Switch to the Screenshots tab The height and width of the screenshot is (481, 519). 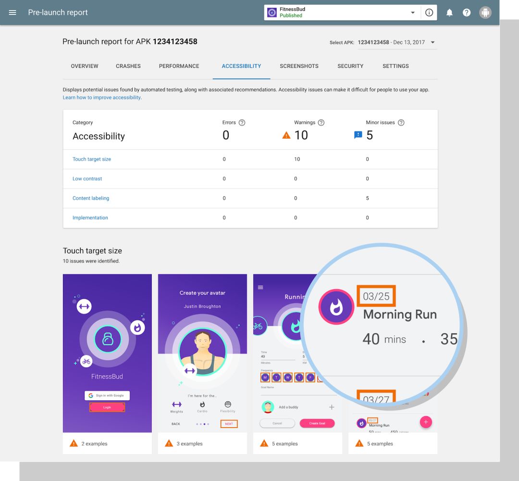[x=299, y=66]
